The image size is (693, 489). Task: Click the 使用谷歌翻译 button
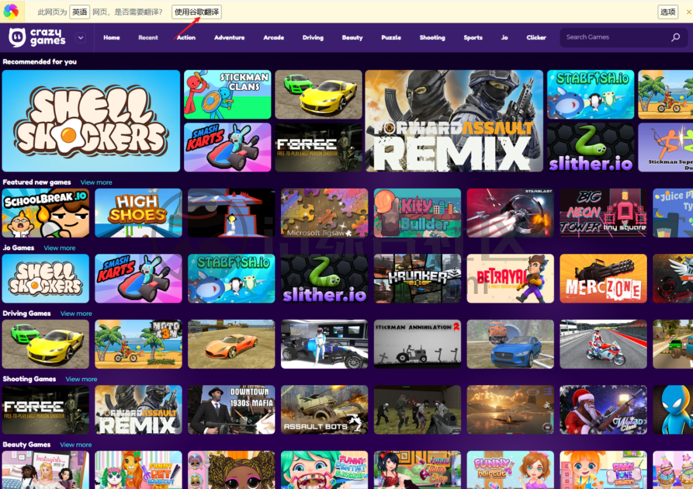pos(197,12)
